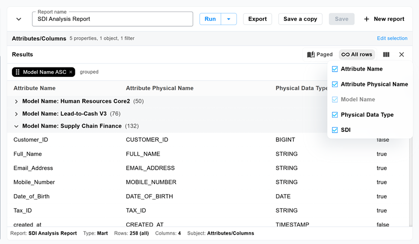
Task: Sort by Physical Data Type column header
Action: point(302,88)
